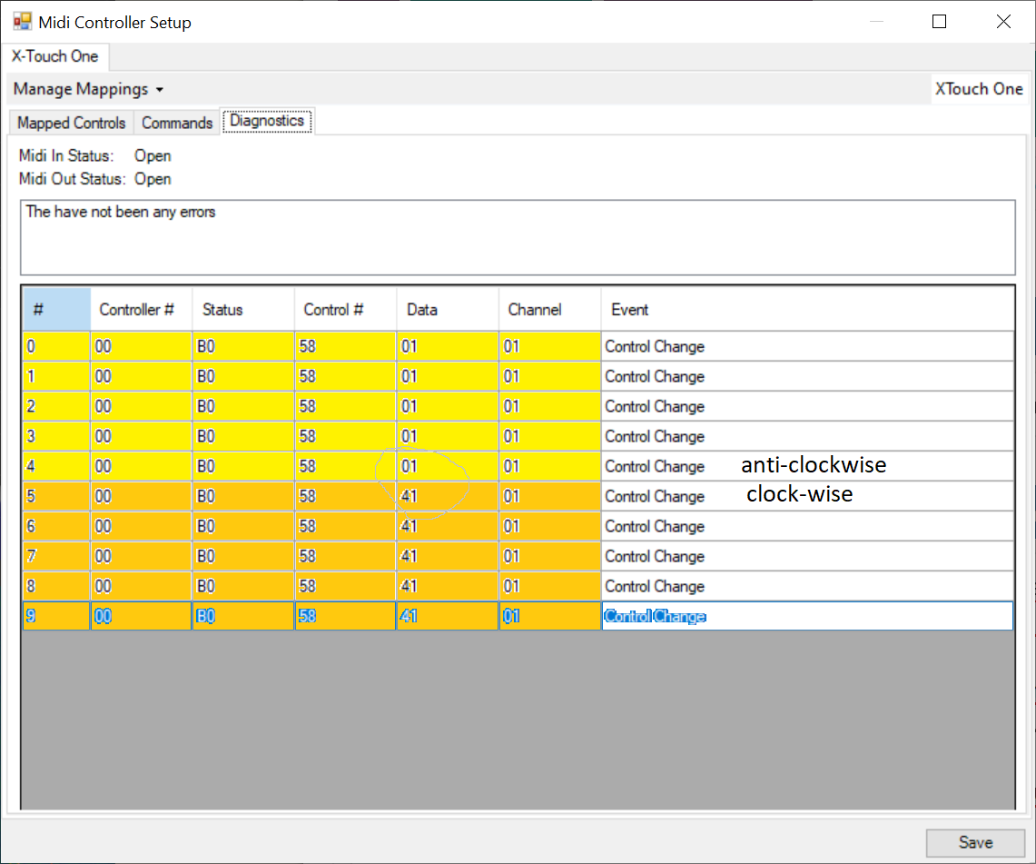Select the X-Touch One device tab

54,56
